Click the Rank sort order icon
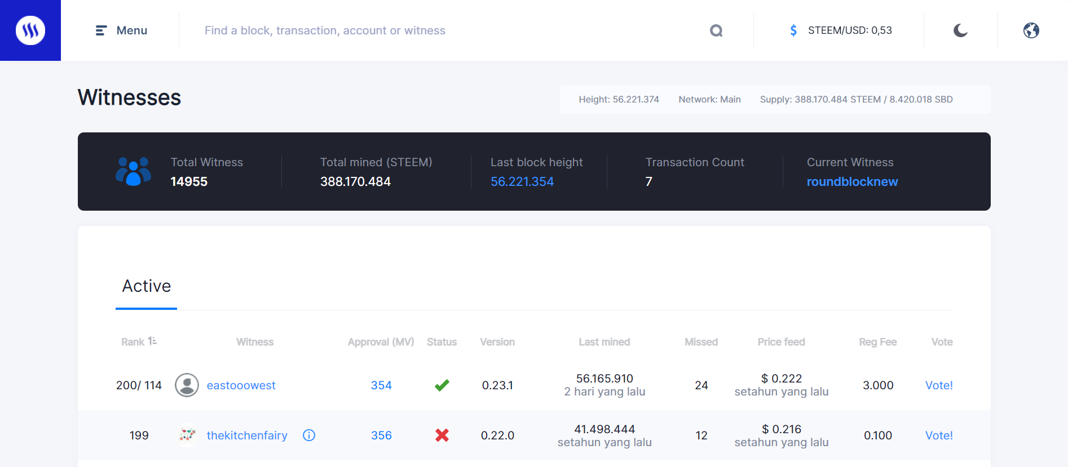This screenshot has width=1068, height=467. pyautogui.click(x=152, y=341)
